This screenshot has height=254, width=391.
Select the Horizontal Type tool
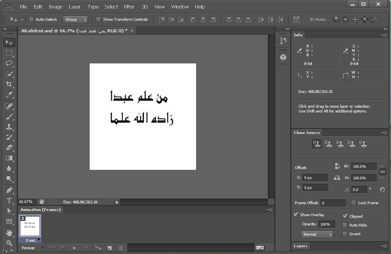tap(9, 201)
